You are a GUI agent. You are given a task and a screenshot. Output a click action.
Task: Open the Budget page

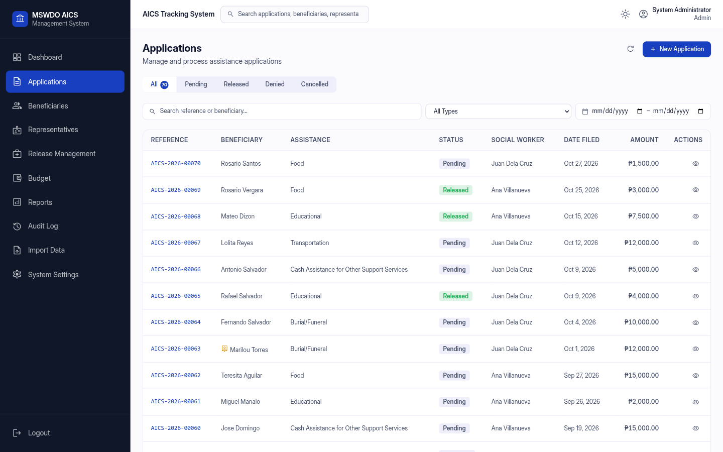point(65,178)
